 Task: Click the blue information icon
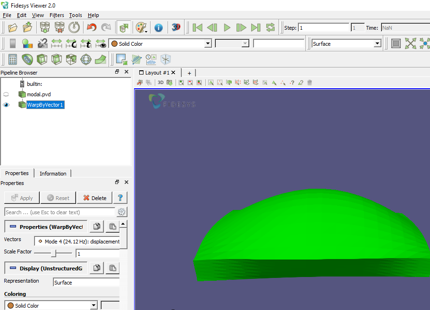pyautogui.click(x=159, y=28)
